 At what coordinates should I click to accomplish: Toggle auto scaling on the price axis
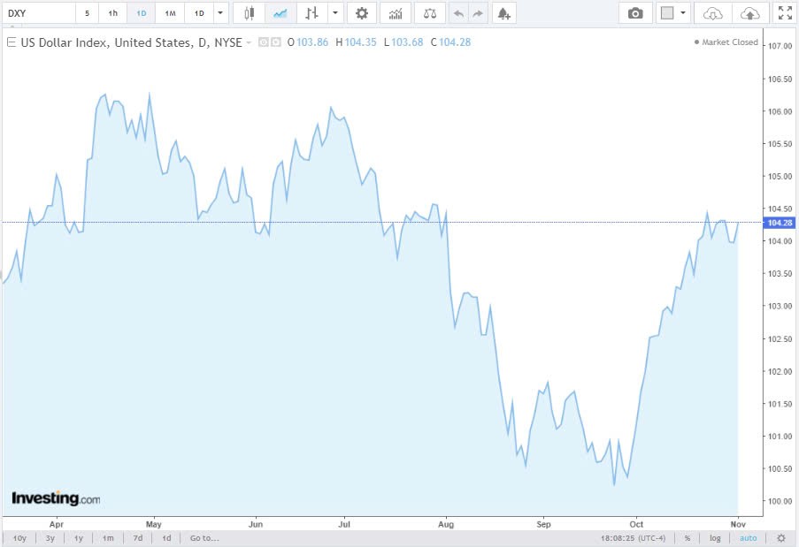748,537
